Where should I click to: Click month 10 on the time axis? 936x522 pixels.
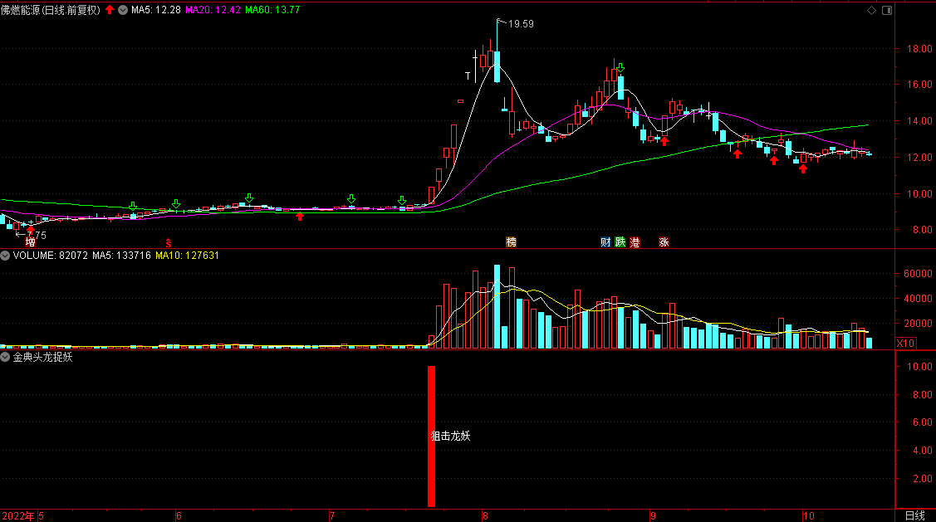[x=808, y=516]
